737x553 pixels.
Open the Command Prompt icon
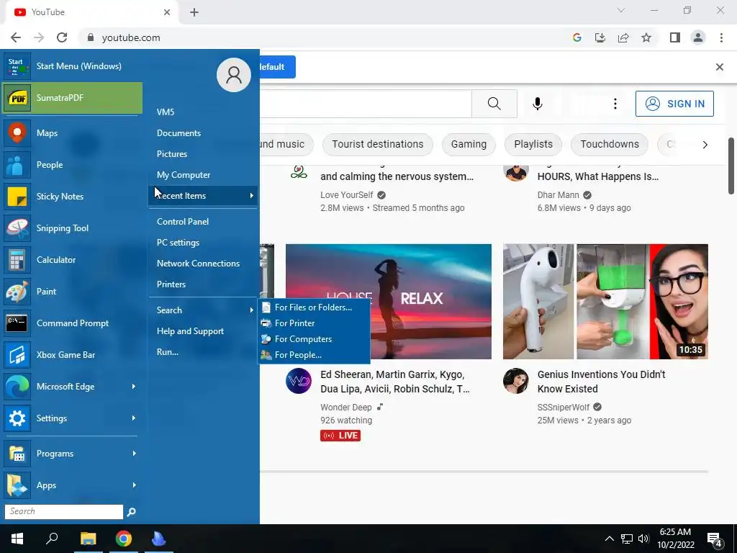coord(17,323)
